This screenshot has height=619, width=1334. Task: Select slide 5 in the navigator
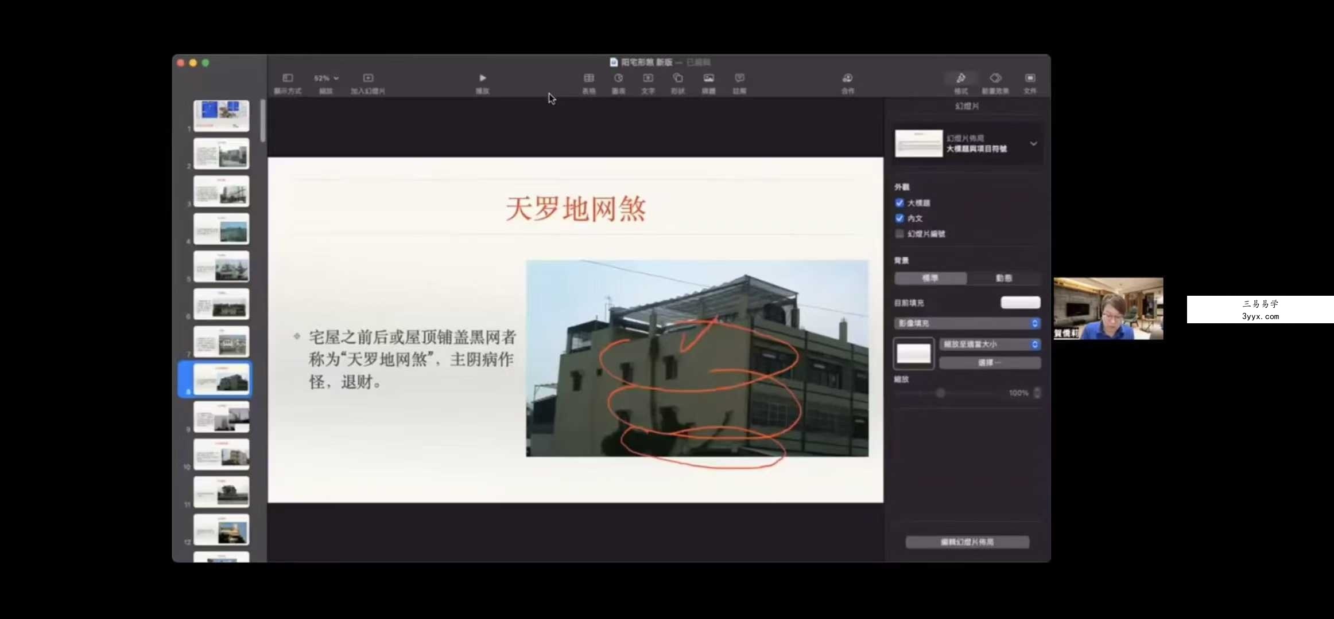[221, 267]
